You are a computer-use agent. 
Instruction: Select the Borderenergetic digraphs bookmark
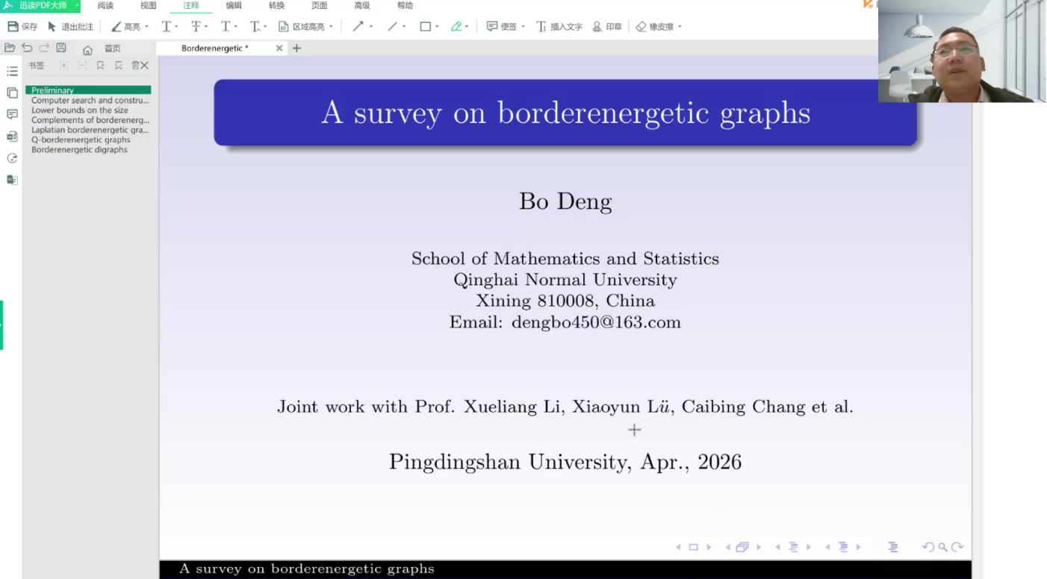click(x=79, y=149)
